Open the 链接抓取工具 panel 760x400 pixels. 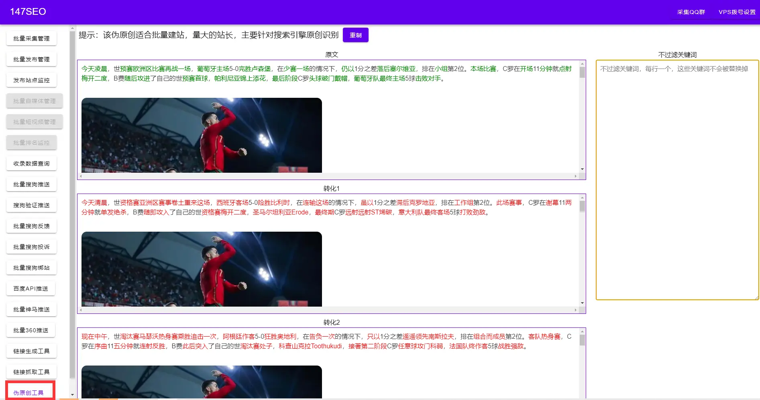point(31,372)
